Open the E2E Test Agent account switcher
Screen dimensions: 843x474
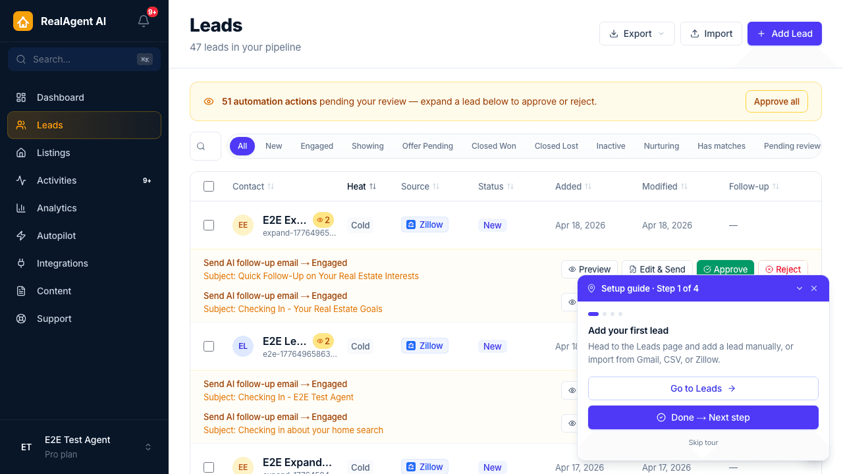coord(84,447)
